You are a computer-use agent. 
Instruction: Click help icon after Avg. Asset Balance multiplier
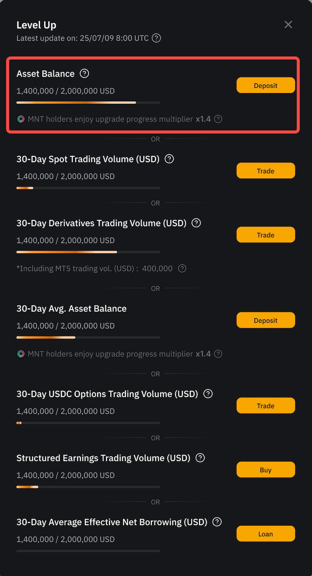click(x=218, y=354)
